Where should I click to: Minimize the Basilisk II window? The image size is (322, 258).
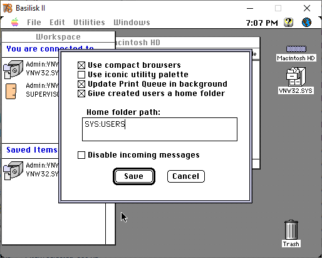(250, 8)
